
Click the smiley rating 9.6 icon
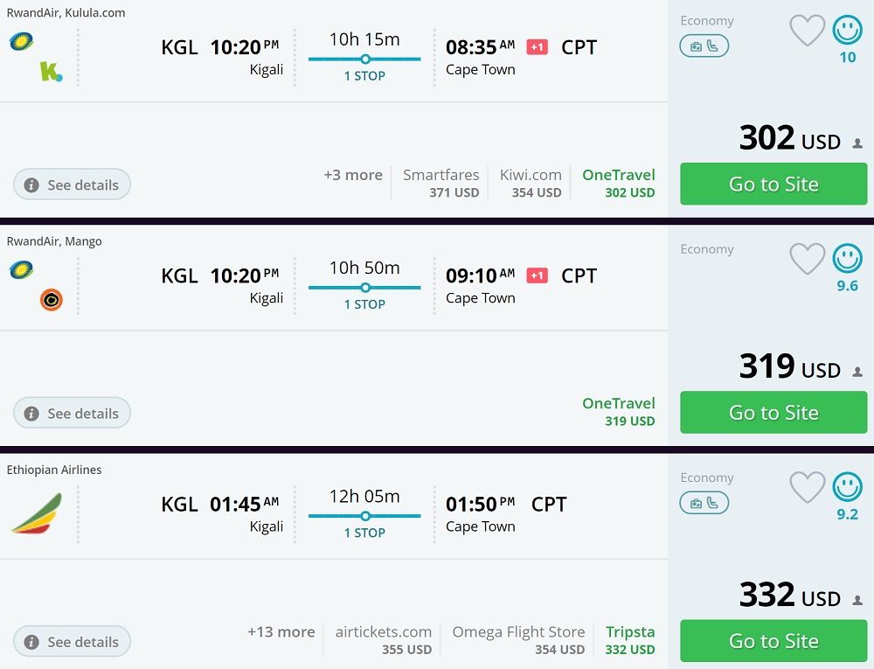(847, 259)
